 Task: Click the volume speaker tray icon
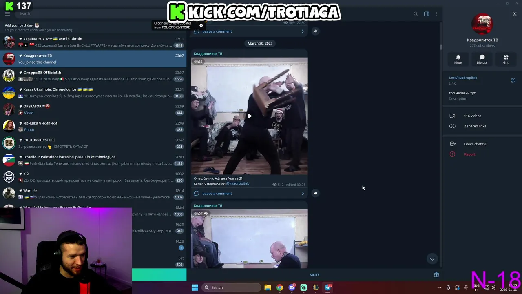493,287
